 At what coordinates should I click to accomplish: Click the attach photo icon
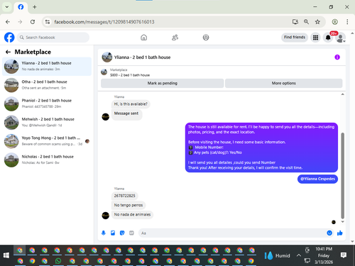(x=113, y=233)
